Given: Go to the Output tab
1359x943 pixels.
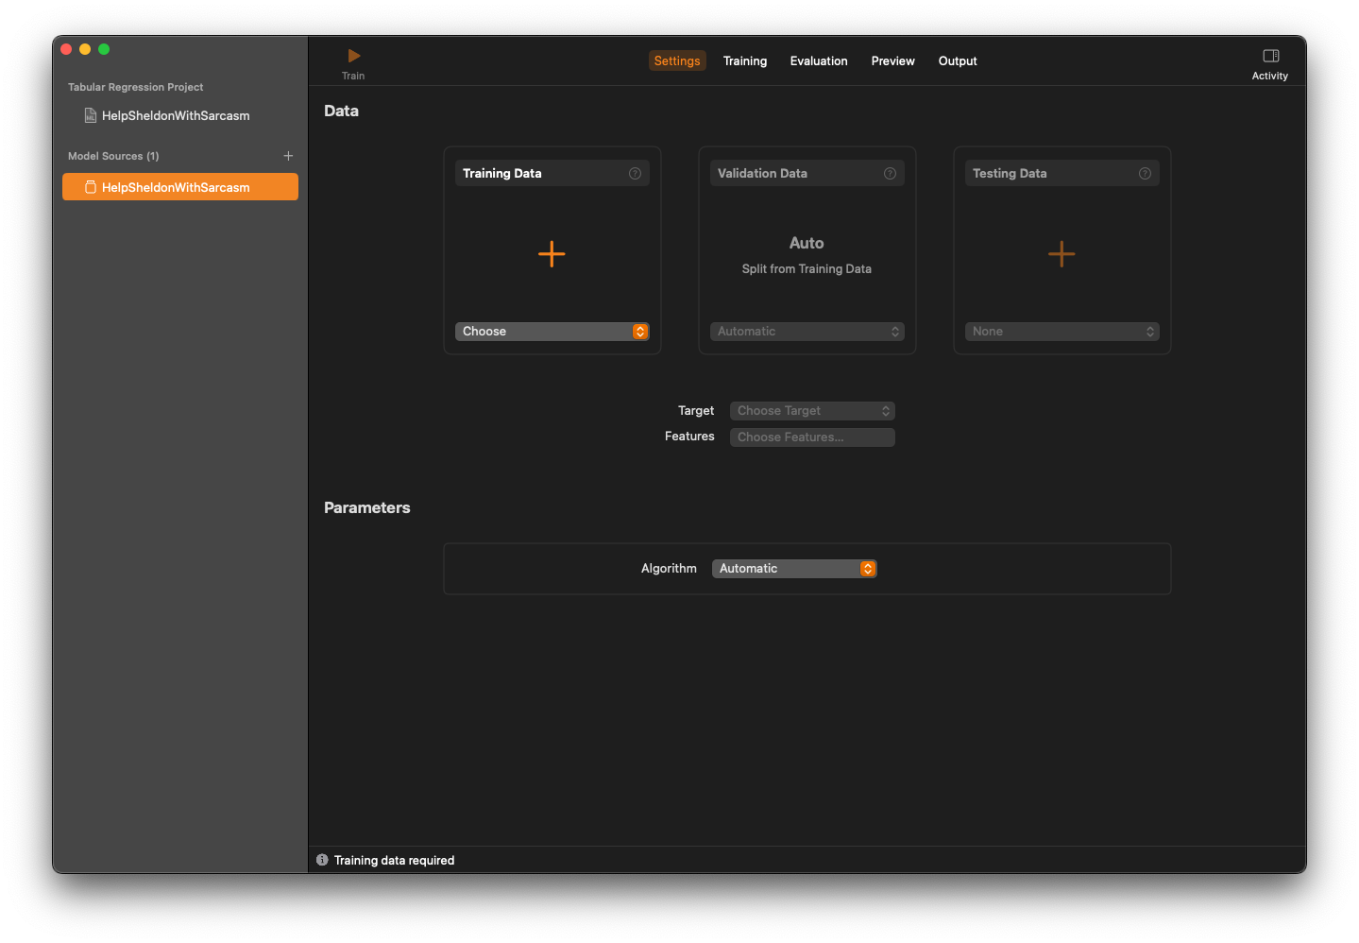Looking at the screenshot, I should (x=958, y=61).
